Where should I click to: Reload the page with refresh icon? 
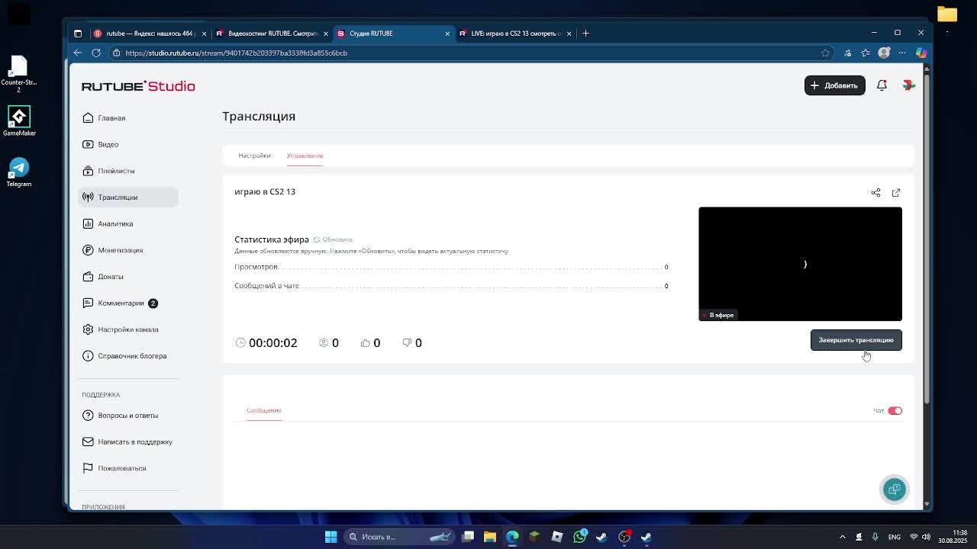(x=96, y=53)
